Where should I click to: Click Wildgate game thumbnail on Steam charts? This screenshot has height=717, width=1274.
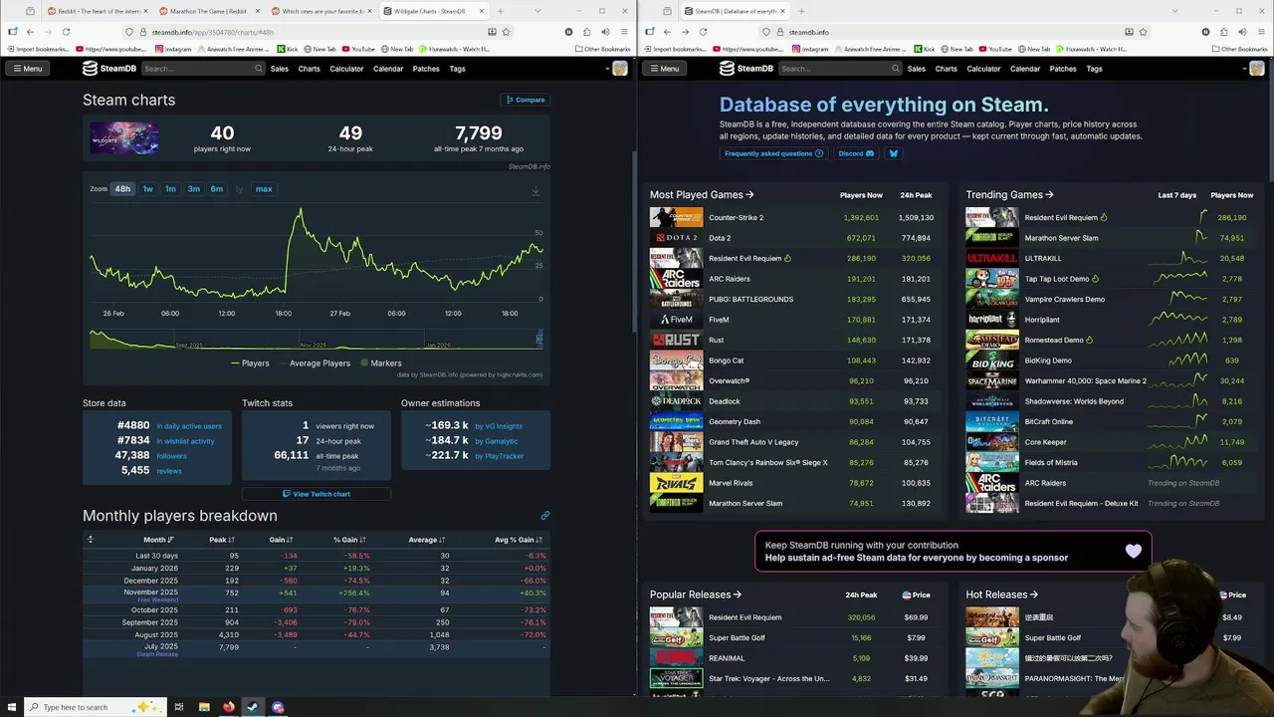(124, 137)
